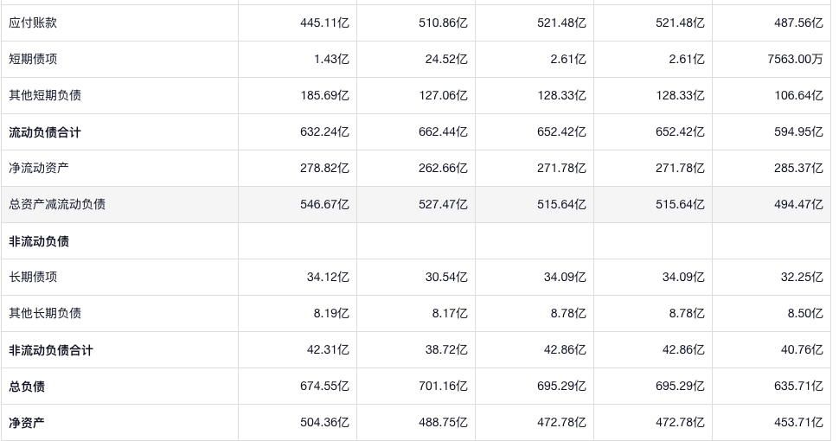This screenshot has width=839, height=441.
Task: Click the 24.52亿 short-term debt value
Action: (x=443, y=60)
